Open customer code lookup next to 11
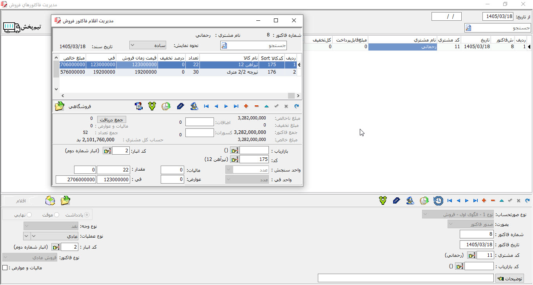The width and height of the screenshot is (533, 285). (471, 255)
